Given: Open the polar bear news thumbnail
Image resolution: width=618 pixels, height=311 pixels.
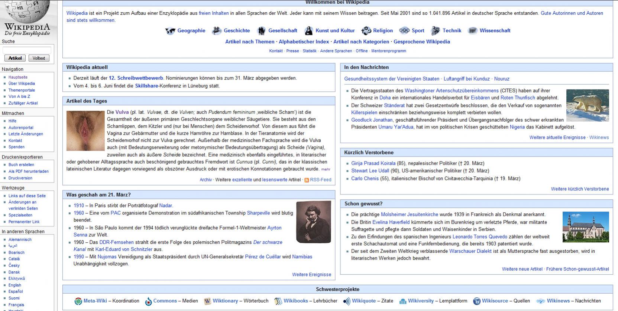Looking at the screenshot, I should [x=588, y=105].
